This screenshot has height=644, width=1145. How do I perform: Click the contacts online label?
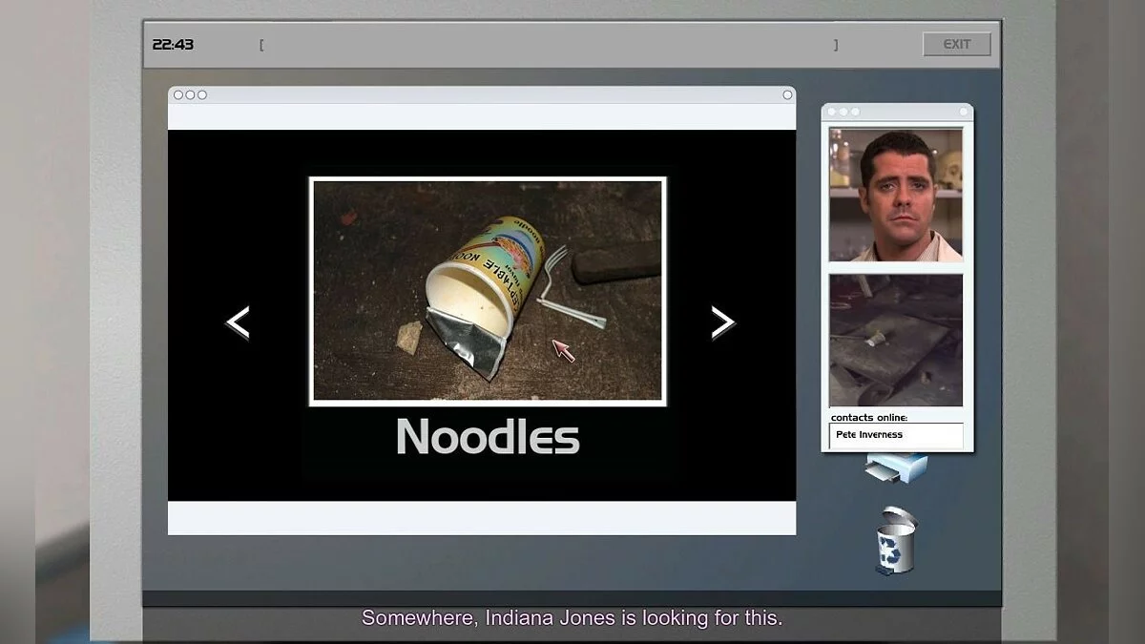point(869,417)
